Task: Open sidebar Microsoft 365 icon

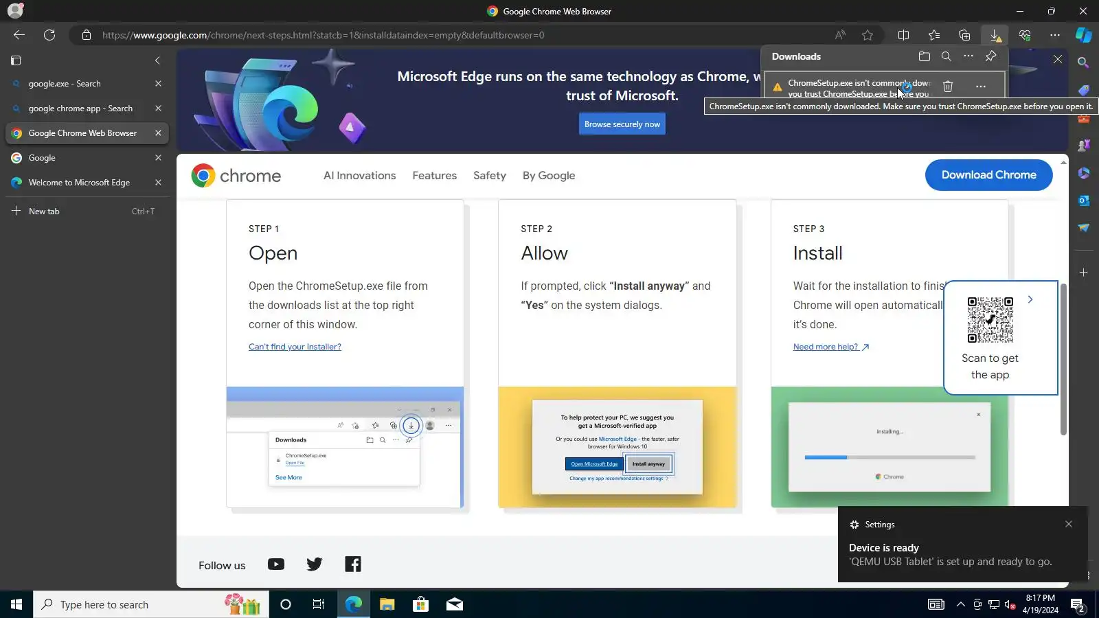Action: tap(1084, 173)
